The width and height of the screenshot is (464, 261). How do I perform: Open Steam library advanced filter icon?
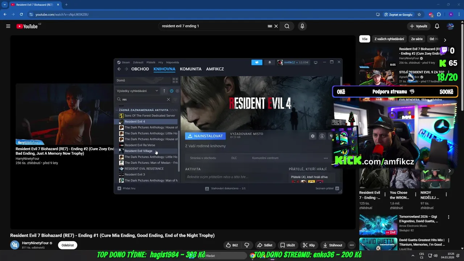click(x=175, y=99)
